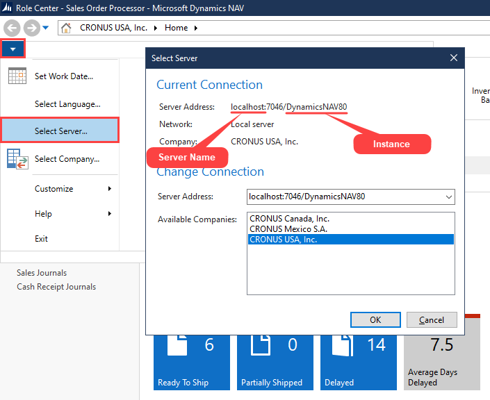
Task: Open the Partially Shipped tile
Action: [x=275, y=362]
